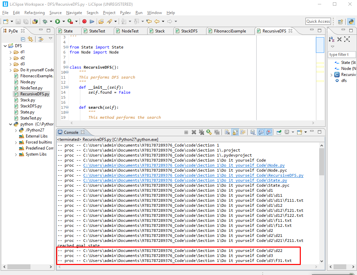Click the Open Task folder icon

[101, 21]
